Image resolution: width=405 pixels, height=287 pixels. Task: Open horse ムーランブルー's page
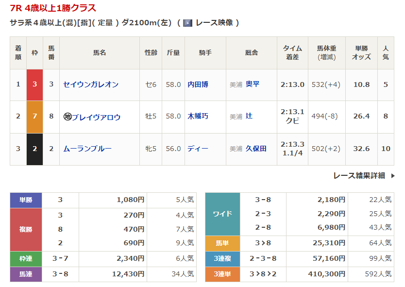tap(87, 149)
